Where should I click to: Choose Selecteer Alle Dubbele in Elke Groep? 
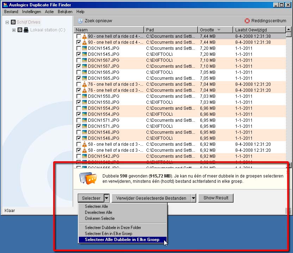tap(123, 240)
